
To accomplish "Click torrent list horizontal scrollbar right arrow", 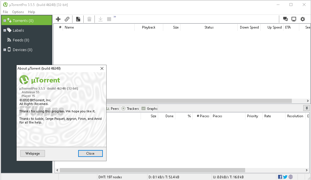I will click(x=308, y=101).
